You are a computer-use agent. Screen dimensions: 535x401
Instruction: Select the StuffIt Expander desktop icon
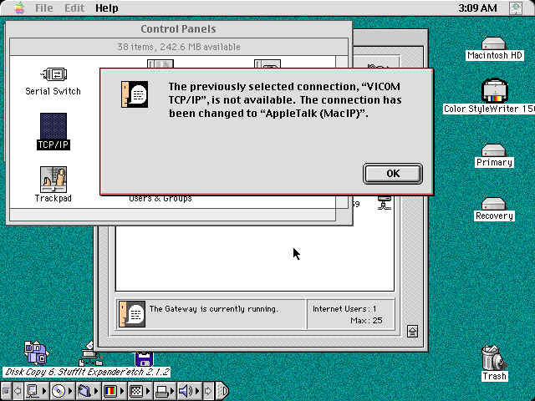coord(90,353)
